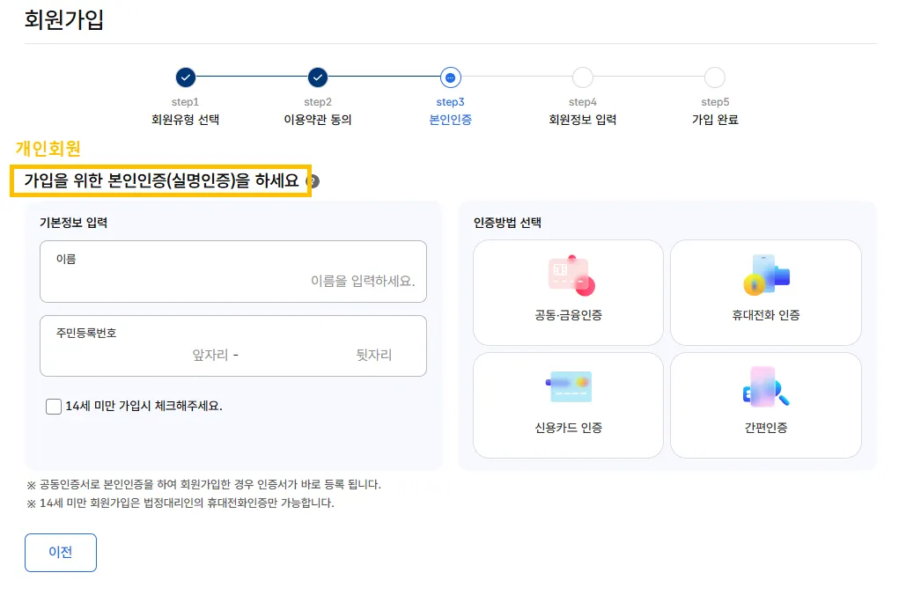906x595 pixels.
Task: Click the step5 가입 완료 circle
Action: tap(715, 77)
